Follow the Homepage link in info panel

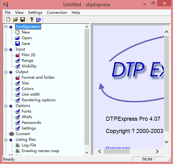click(x=118, y=147)
